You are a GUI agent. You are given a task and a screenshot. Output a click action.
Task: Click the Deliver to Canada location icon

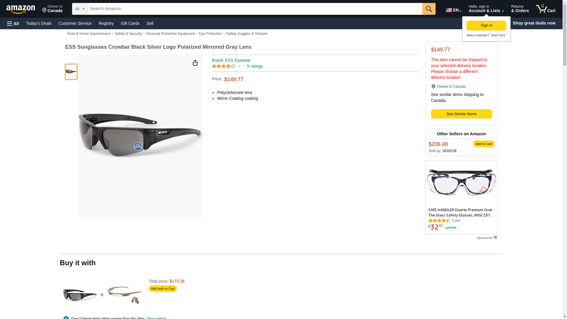(x=433, y=87)
